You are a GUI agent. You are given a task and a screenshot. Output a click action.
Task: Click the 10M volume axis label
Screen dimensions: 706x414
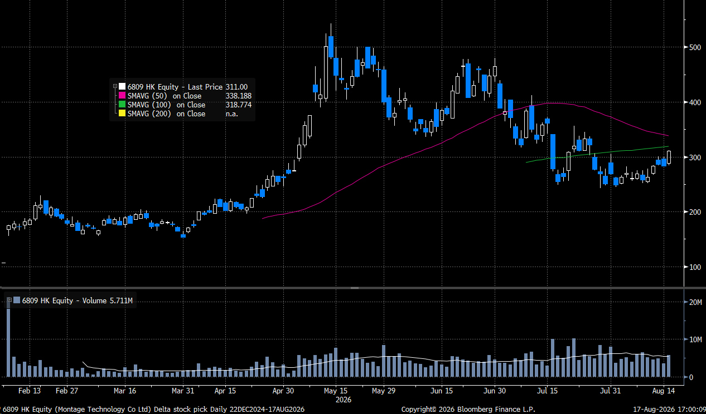tap(695, 339)
